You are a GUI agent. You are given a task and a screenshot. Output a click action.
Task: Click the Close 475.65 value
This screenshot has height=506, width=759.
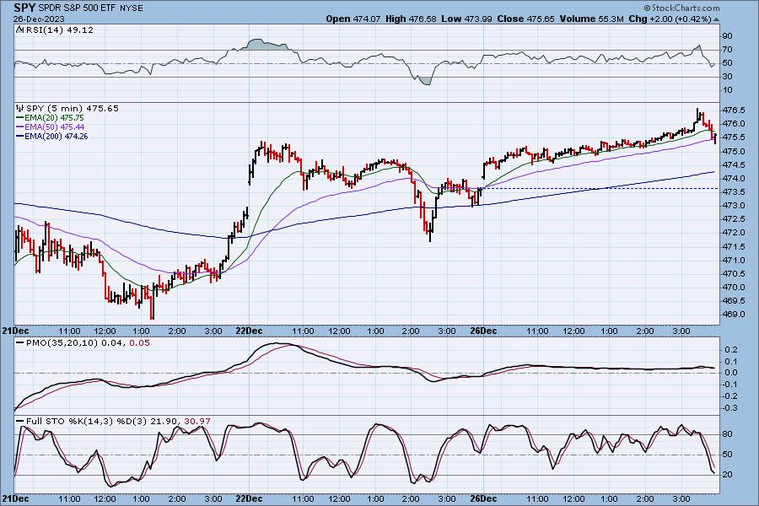click(525, 19)
